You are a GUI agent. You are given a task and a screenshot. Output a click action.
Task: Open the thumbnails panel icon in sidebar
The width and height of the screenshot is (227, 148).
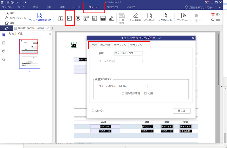[4, 34]
